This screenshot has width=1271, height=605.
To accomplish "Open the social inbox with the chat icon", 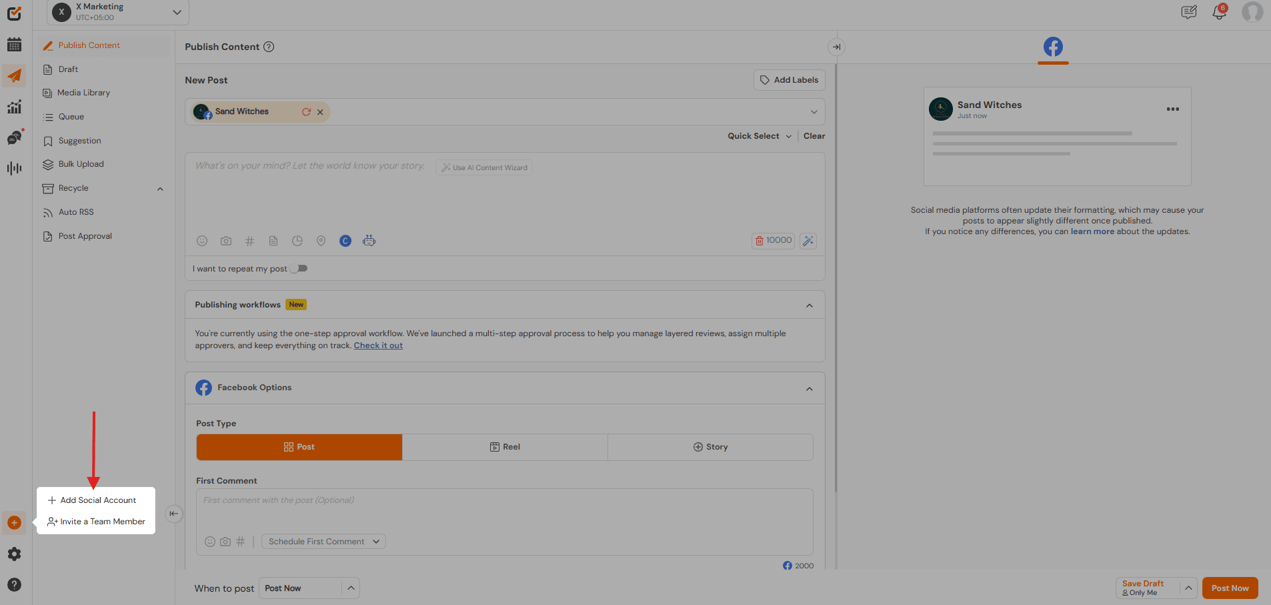I will point(14,137).
